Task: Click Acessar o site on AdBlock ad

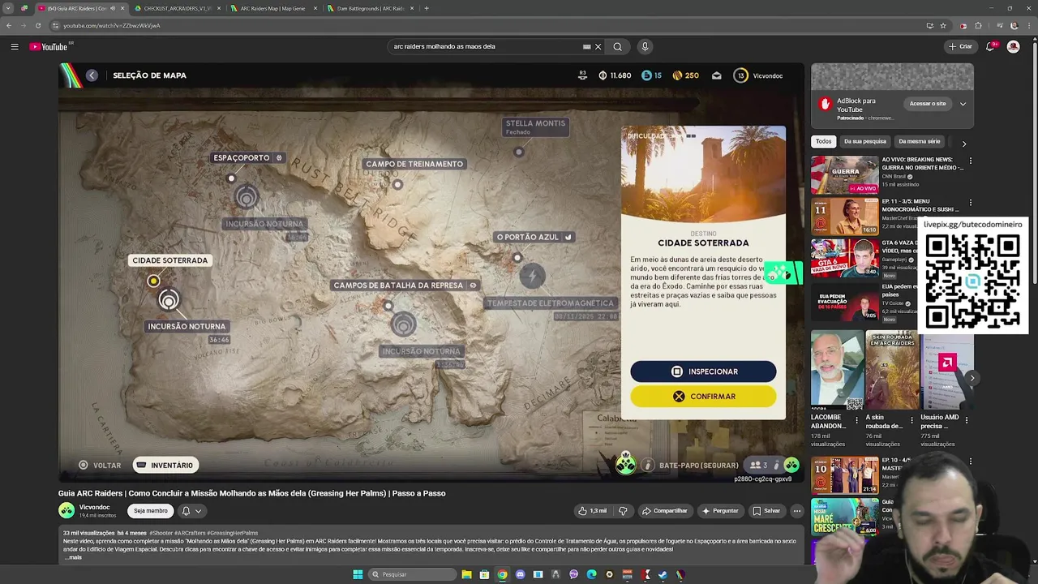Action: (927, 104)
